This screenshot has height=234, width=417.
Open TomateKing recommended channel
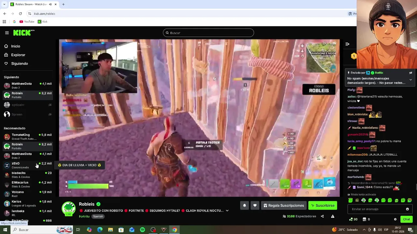click(x=28, y=136)
